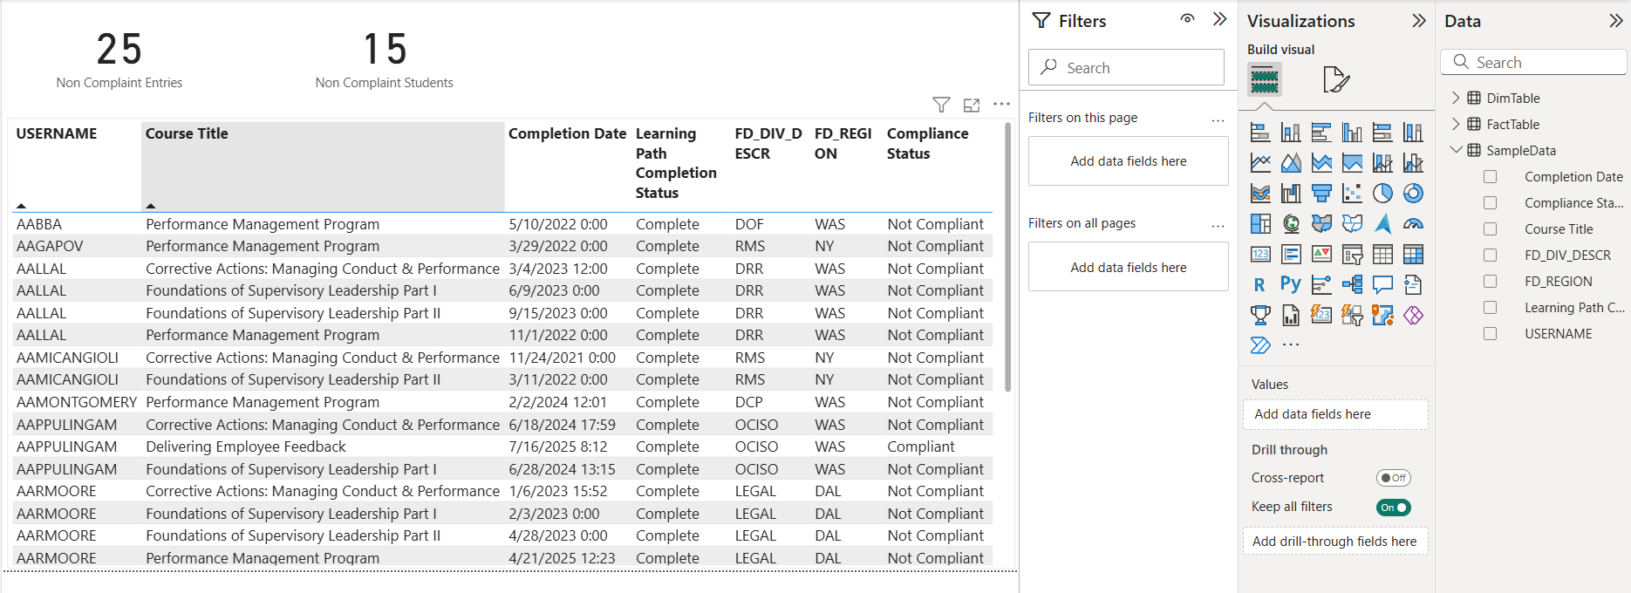Add a scatter chart visual
The width and height of the screenshot is (1631, 593).
(x=1352, y=194)
